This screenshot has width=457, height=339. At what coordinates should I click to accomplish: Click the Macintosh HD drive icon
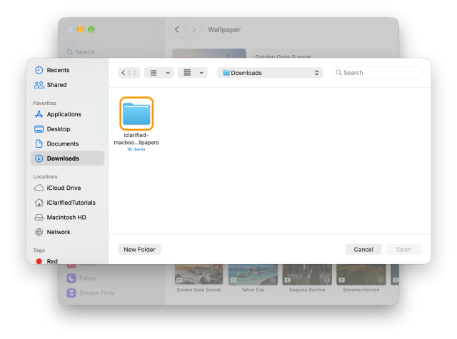(x=39, y=217)
